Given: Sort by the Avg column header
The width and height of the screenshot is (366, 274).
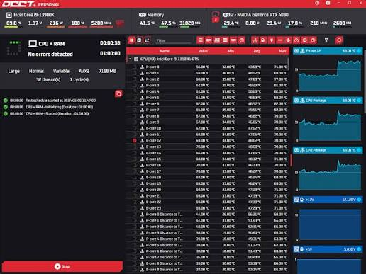Looking at the screenshot, I should pos(257,51).
